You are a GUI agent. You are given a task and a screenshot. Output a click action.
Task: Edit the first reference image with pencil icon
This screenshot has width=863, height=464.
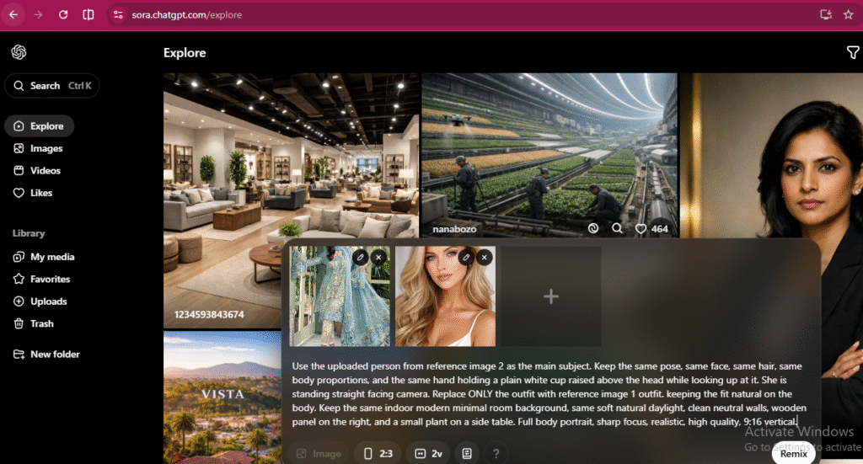[360, 257]
